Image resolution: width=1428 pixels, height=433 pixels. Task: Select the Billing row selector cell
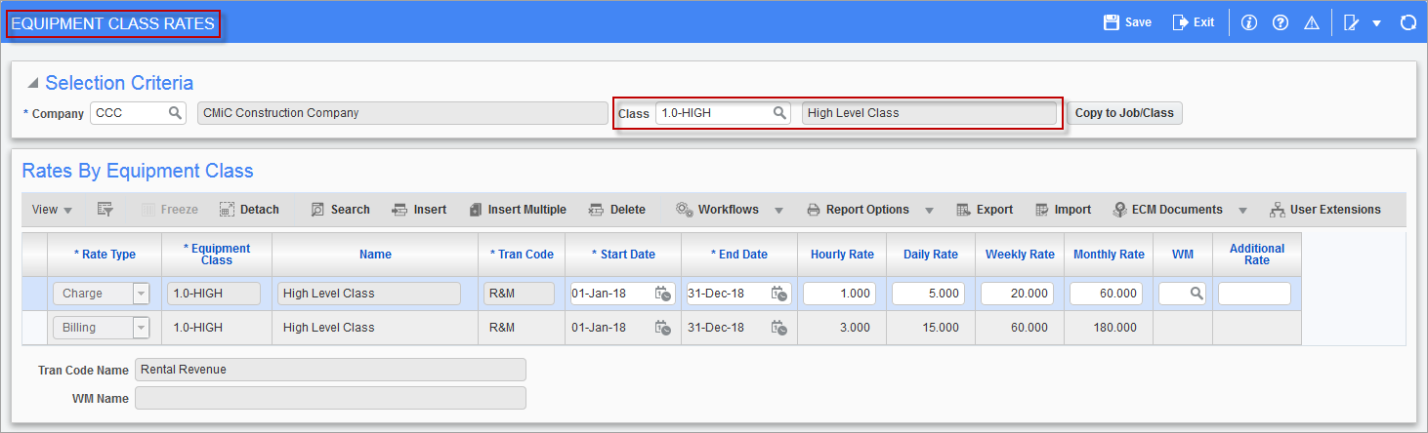[34, 328]
